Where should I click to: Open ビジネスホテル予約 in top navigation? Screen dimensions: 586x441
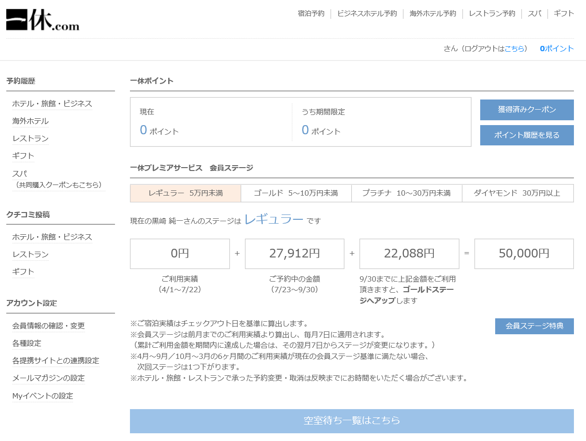click(367, 14)
